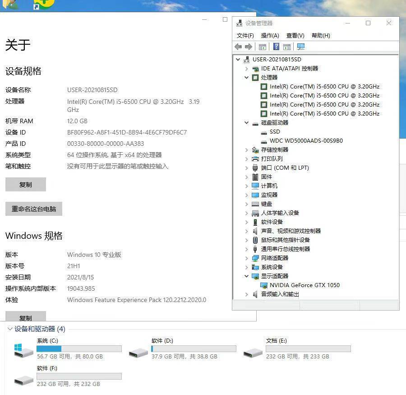Click the Help question-mark toolbar icon
This screenshot has height=395, width=406.
coord(276,46)
